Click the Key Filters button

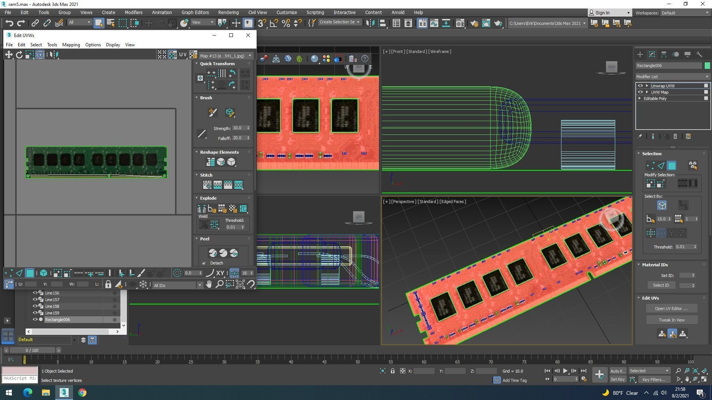[x=654, y=379]
